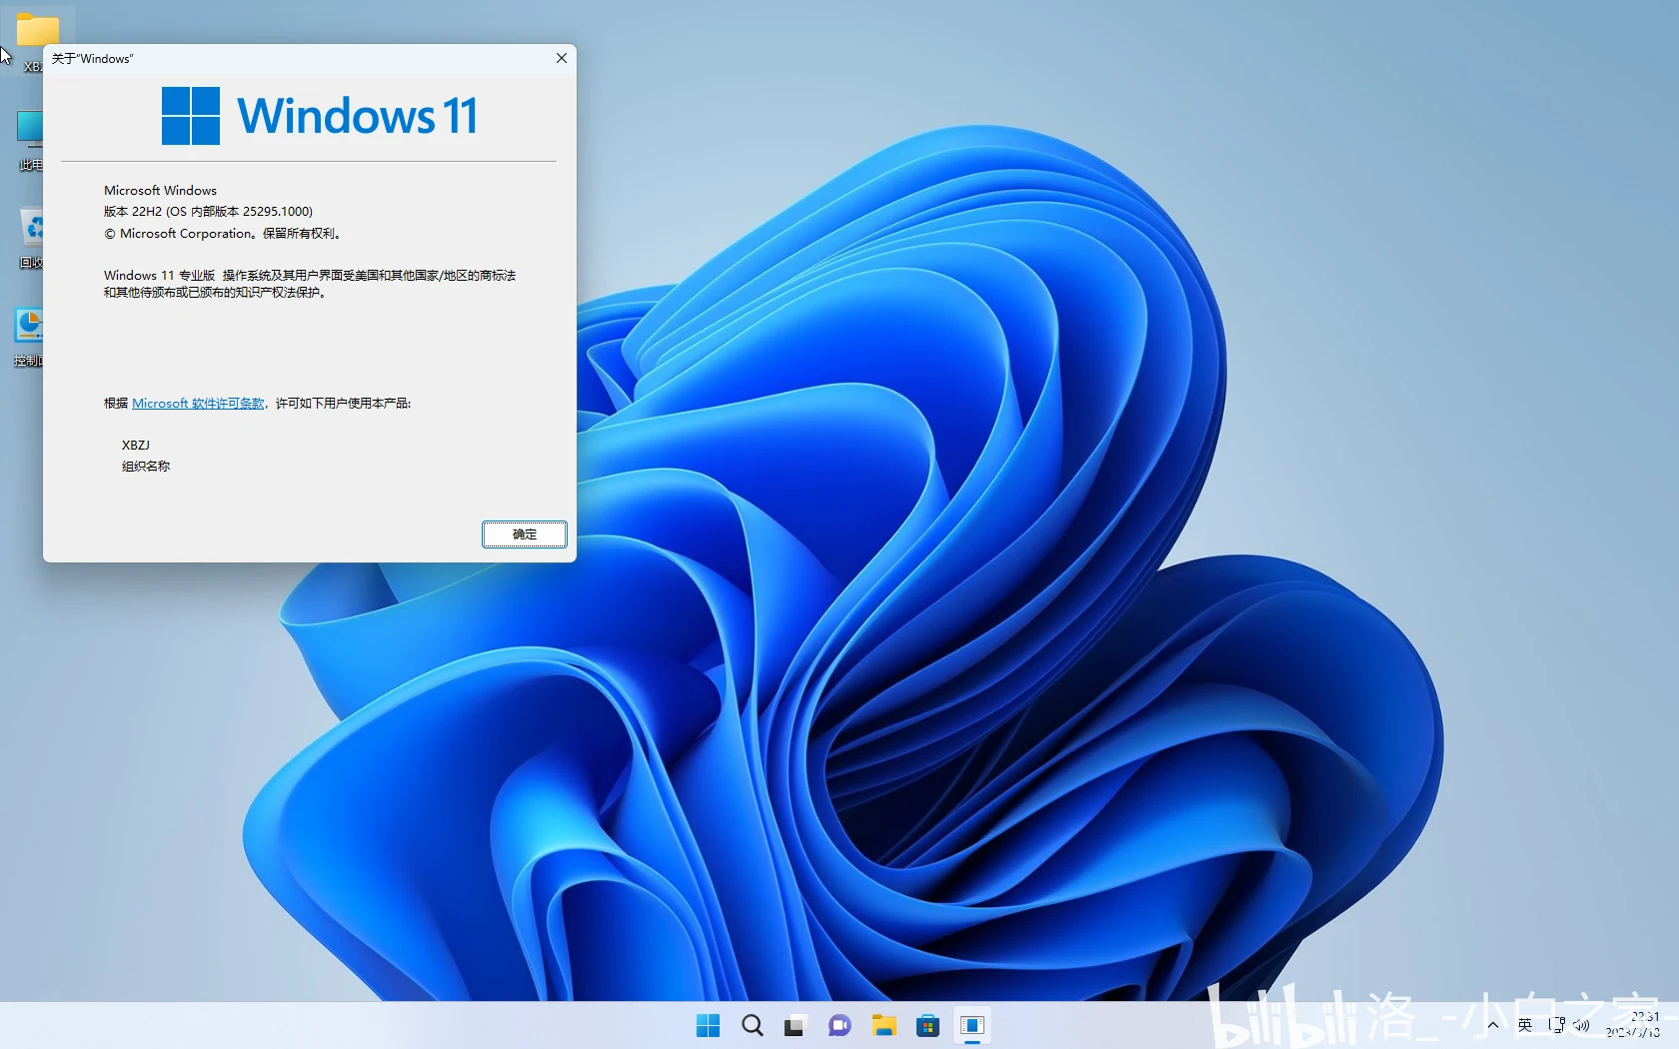Open File Explorer from the taskbar
This screenshot has width=1679, height=1049.
pos(883,1026)
